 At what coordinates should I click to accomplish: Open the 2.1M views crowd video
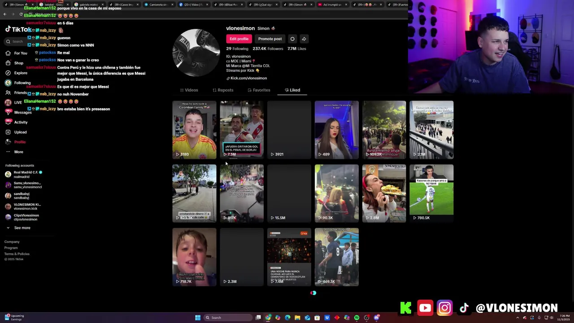point(431,130)
